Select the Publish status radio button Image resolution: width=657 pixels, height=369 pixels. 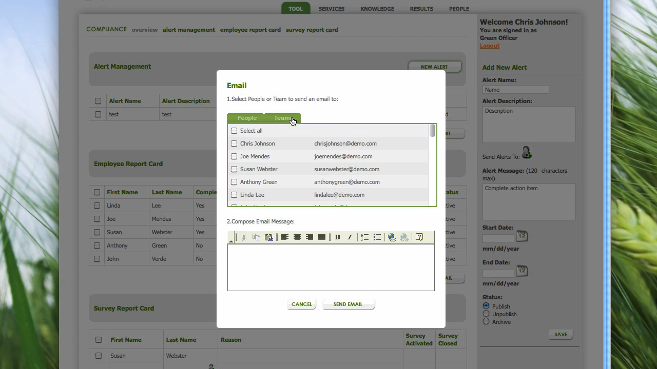[486, 306]
